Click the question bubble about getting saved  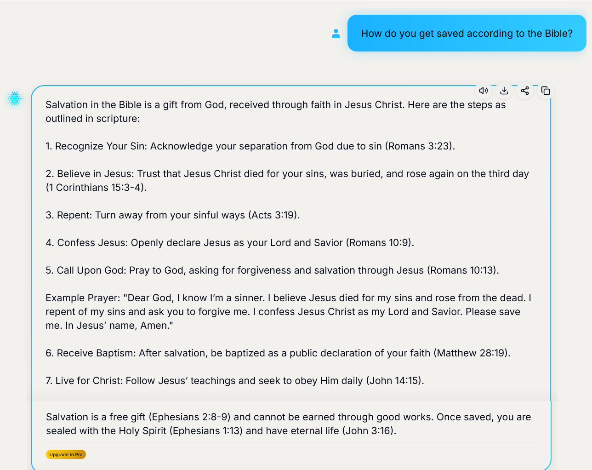467,33
